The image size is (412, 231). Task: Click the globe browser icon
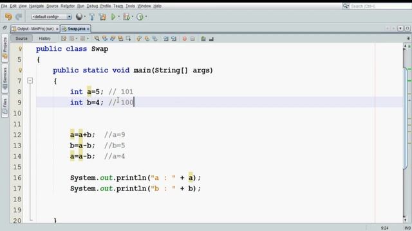(x=79, y=17)
